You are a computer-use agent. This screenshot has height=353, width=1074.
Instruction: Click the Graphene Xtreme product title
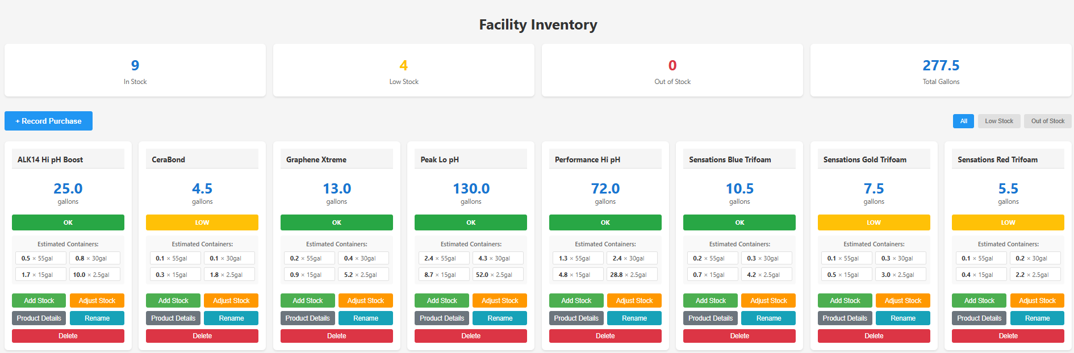pyautogui.click(x=316, y=159)
